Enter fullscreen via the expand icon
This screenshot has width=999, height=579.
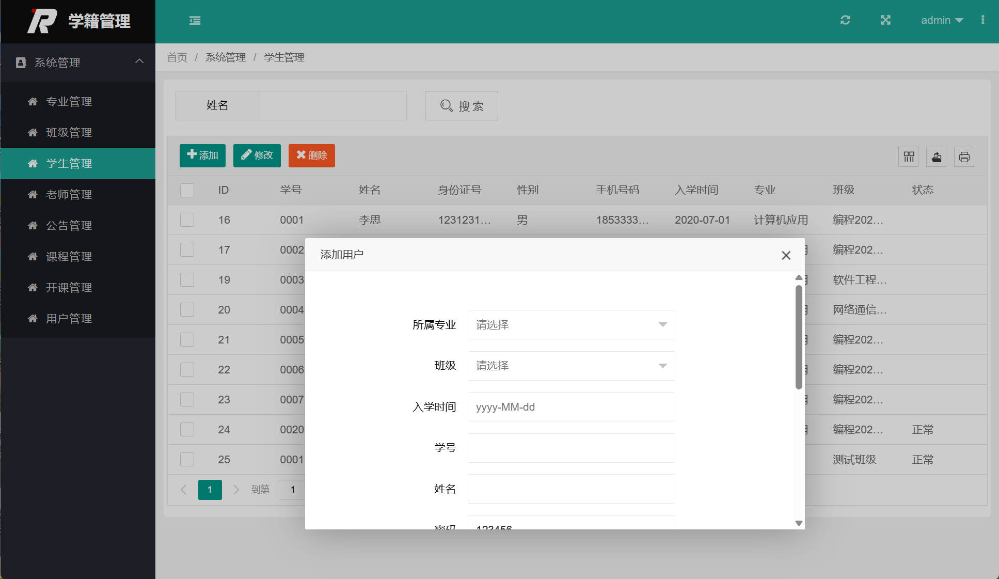(x=885, y=20)
